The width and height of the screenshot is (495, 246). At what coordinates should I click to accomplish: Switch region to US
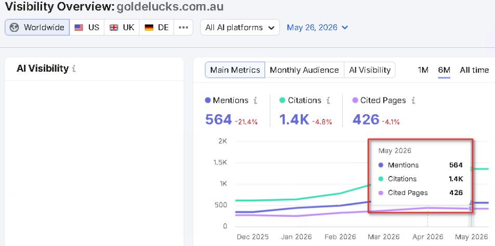click(x=87, y=28)
